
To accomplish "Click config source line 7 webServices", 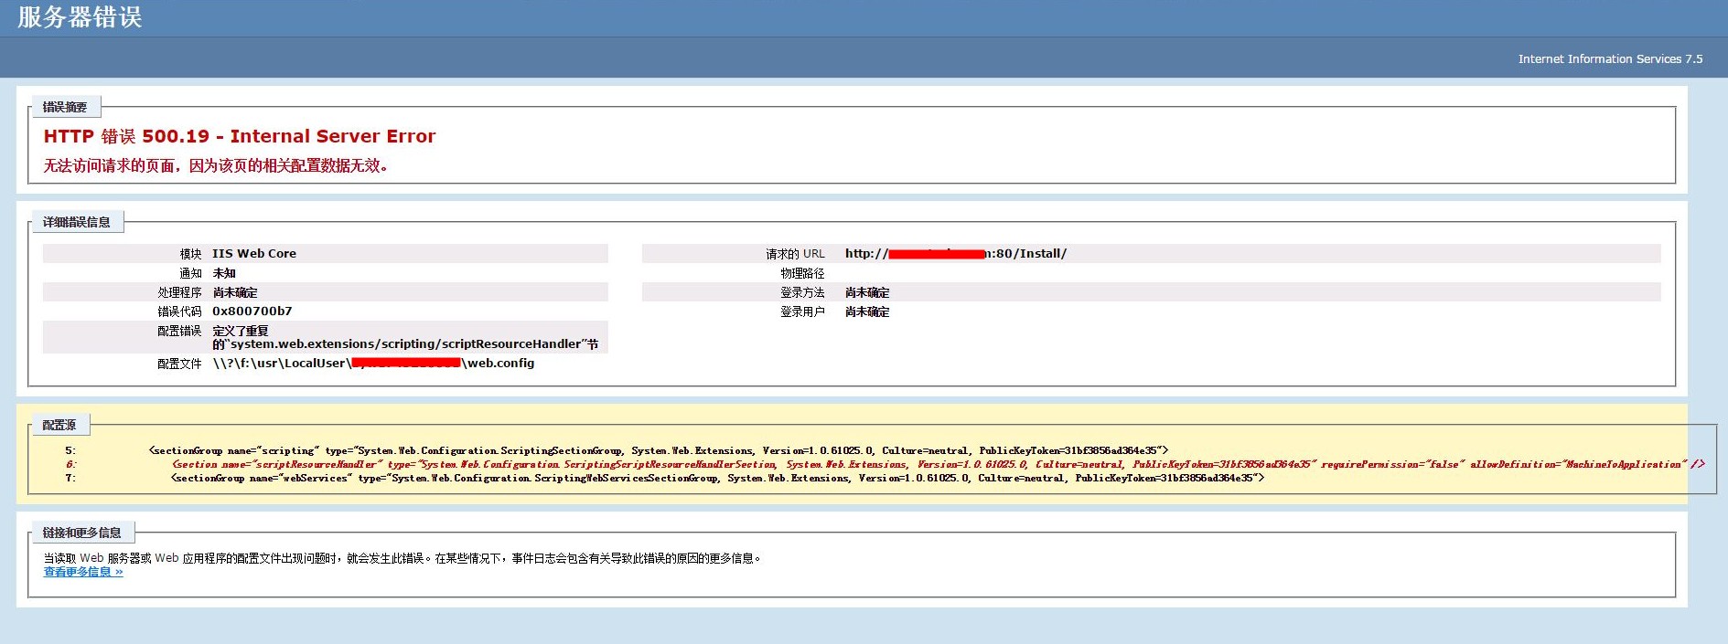I will [x=717, y=478].
